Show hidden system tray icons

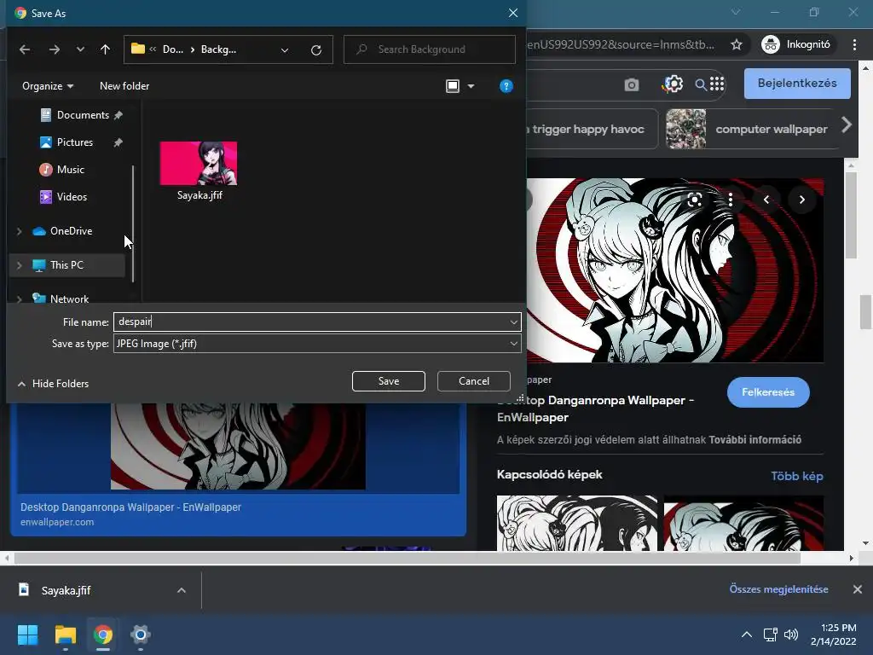coord(747,635)
